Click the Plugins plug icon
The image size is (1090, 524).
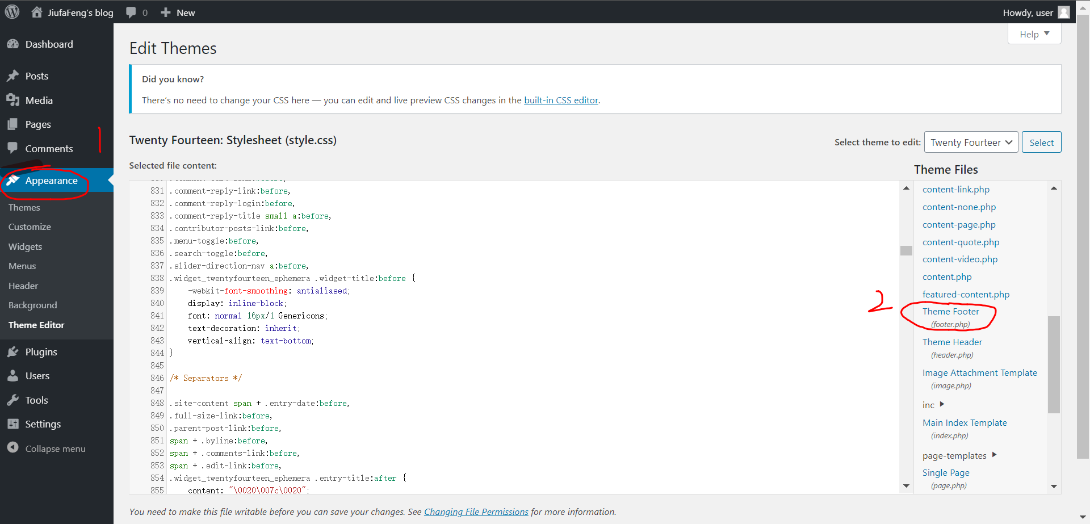click(x=12, y=352)
